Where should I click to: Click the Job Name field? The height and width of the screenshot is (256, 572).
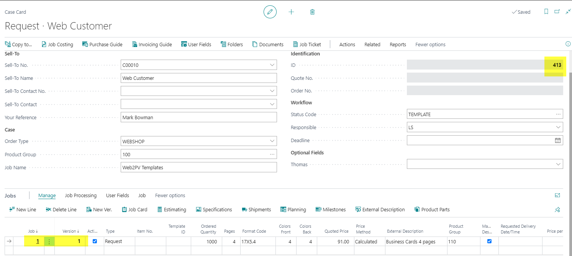tap(198, 167)
